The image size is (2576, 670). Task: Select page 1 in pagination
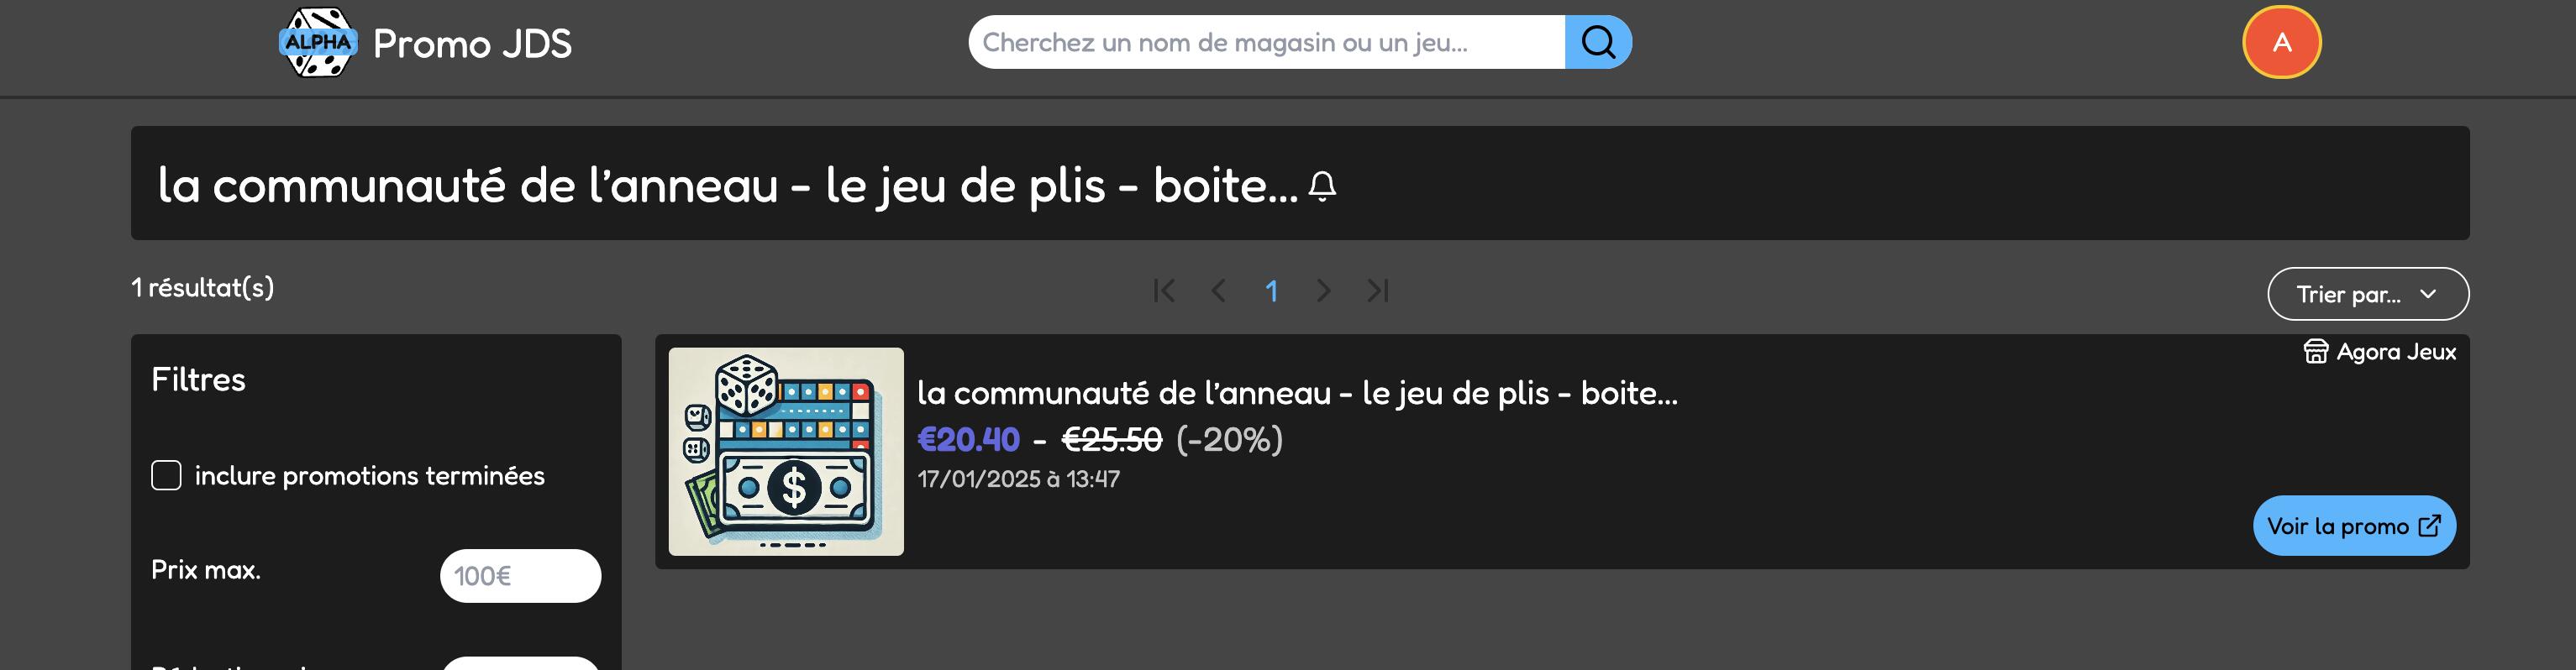coord(1271,291)
